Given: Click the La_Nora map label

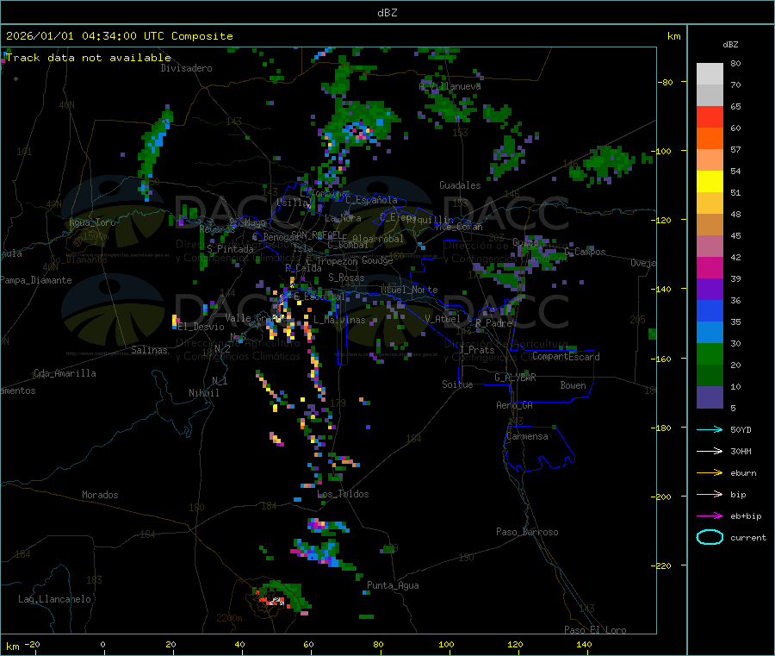Looking at the screenshot, I should 343,218.
